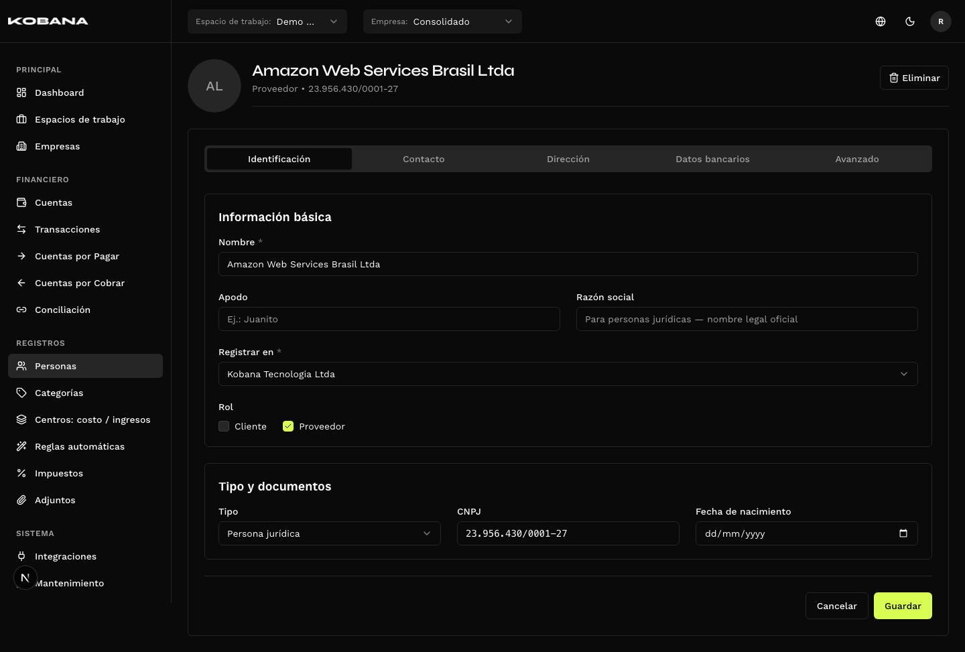Toggle dark mode moon icon
The image size is (965, 652).
910,21
